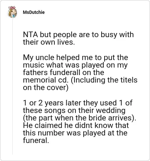
Task: Click the pink bow on the avatar
Action: pyautogui.click(x=12, y=8)
